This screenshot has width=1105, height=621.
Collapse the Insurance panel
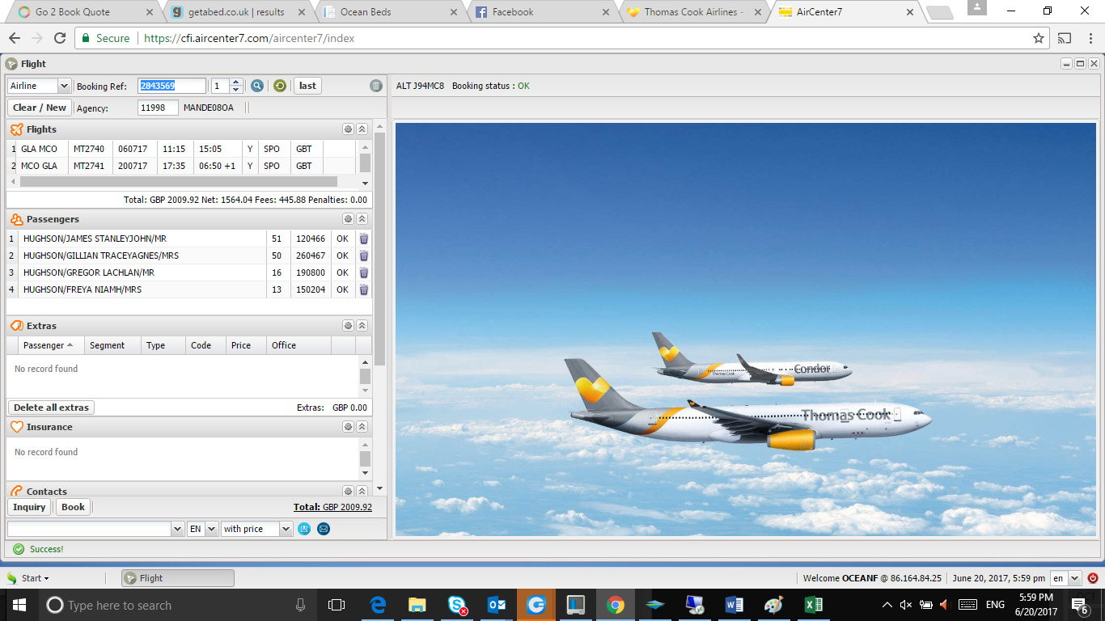362,427
